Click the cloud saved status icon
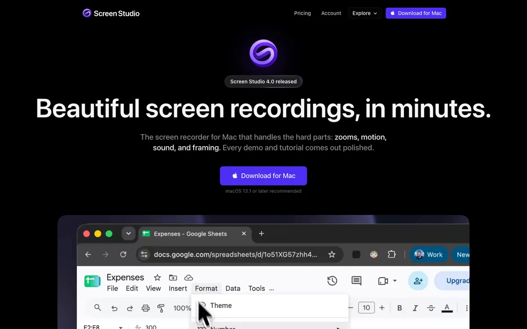 click(188, 278)
